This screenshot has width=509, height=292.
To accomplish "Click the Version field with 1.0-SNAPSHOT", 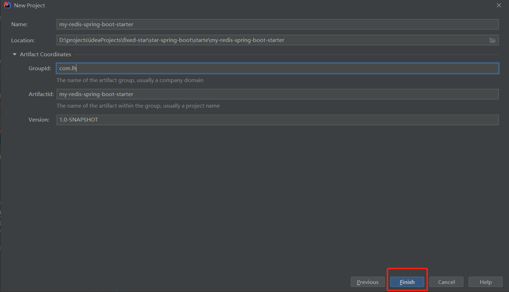I will click(277, 119).
